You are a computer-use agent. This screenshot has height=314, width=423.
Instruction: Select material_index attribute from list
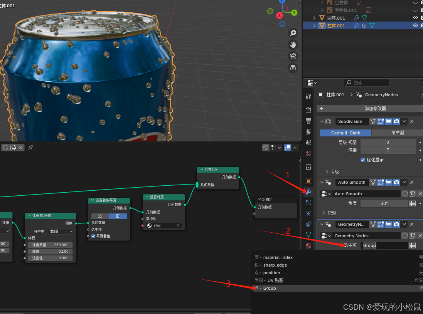point(337,257)
